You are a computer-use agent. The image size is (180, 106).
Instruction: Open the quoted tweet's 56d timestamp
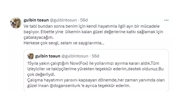coord(95,56)
